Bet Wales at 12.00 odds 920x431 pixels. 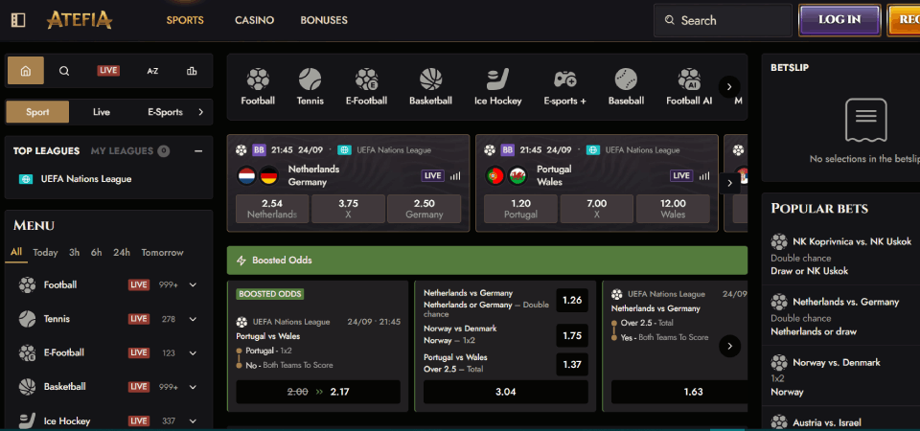[673, 209]
